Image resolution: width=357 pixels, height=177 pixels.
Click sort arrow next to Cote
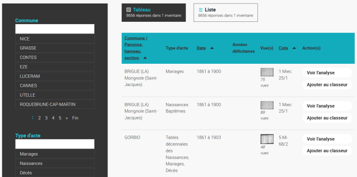click(294, 48)
